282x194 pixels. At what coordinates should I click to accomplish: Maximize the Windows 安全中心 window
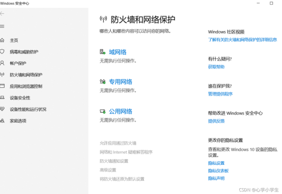tap(271, 3)
